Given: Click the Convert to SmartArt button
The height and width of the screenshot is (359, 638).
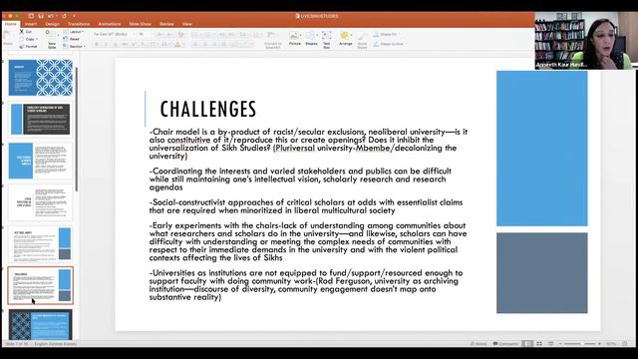Looking at the screenshot, I should point(272,40).
